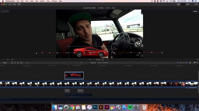Open the File menu

(x=18, y=1)
